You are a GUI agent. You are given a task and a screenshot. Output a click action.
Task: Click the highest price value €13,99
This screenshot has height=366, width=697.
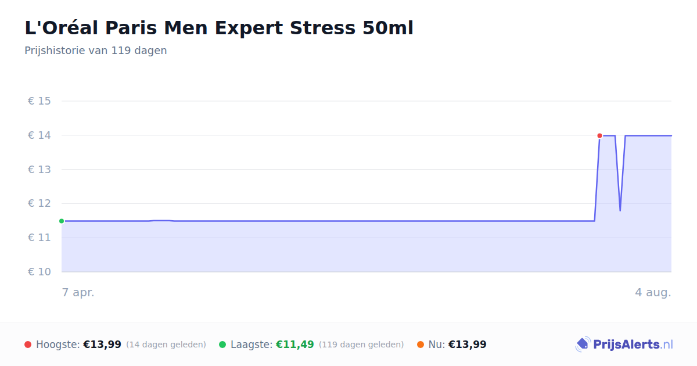(x=102, y=345)
